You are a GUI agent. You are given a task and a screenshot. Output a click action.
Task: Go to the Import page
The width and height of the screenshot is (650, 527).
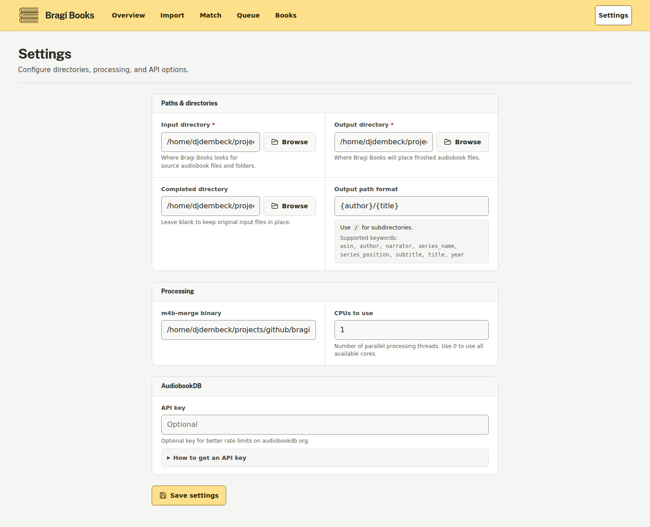(172, 15)
